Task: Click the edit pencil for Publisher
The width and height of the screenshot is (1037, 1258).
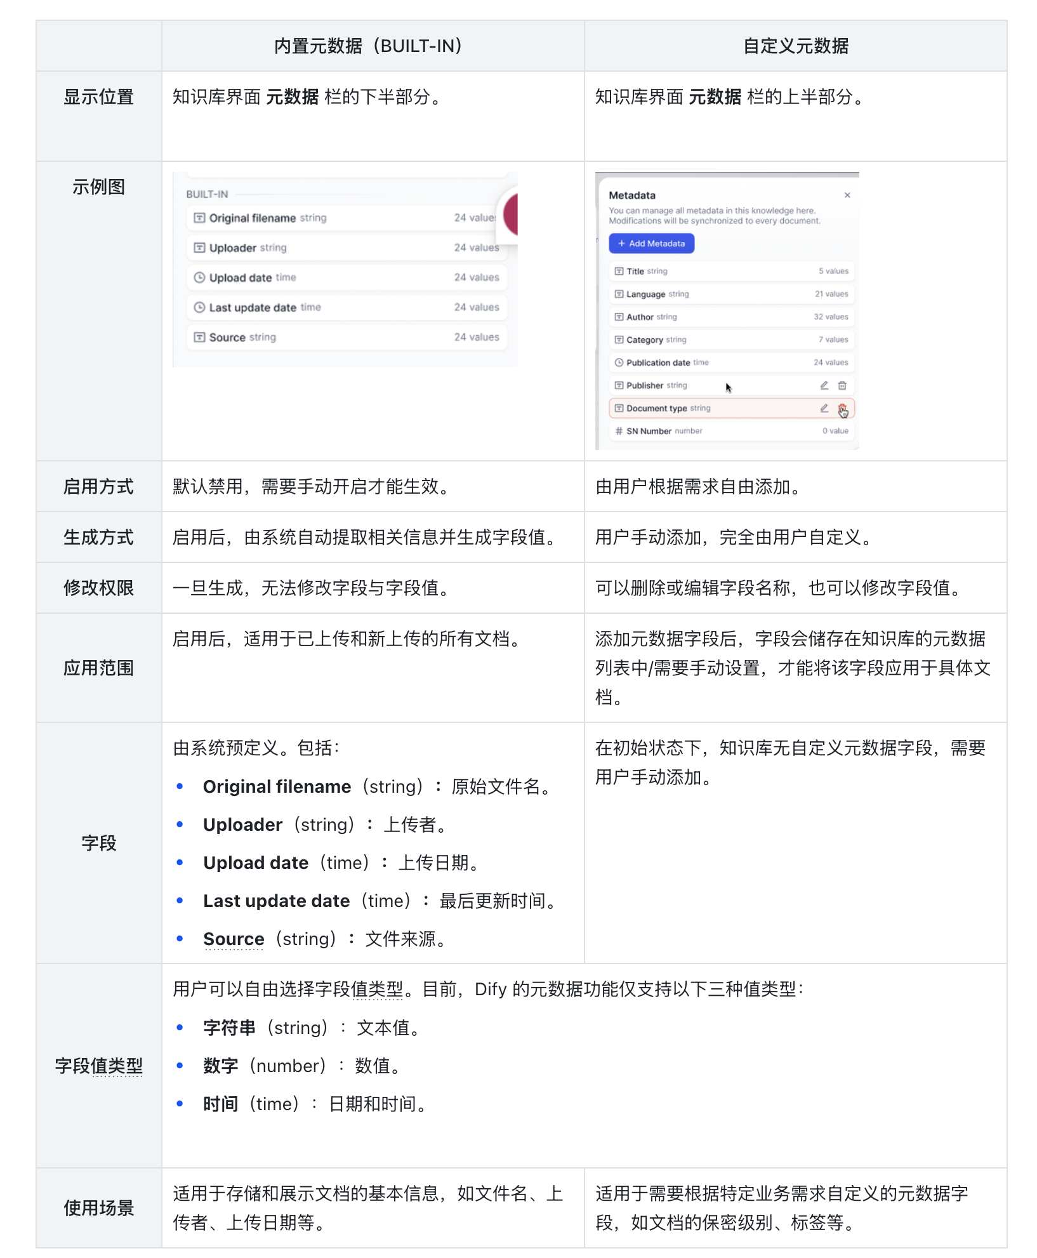Action: (824, 385)
